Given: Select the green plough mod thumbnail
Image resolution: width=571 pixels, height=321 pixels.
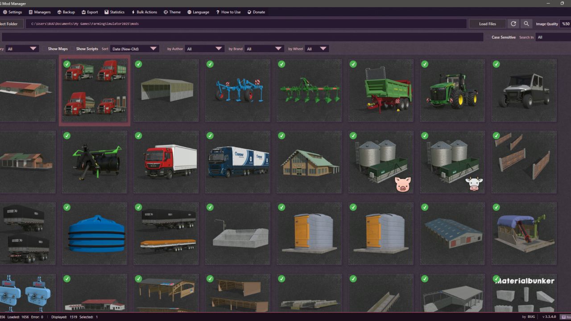Looking at the screenshot, I should (309, 91).
